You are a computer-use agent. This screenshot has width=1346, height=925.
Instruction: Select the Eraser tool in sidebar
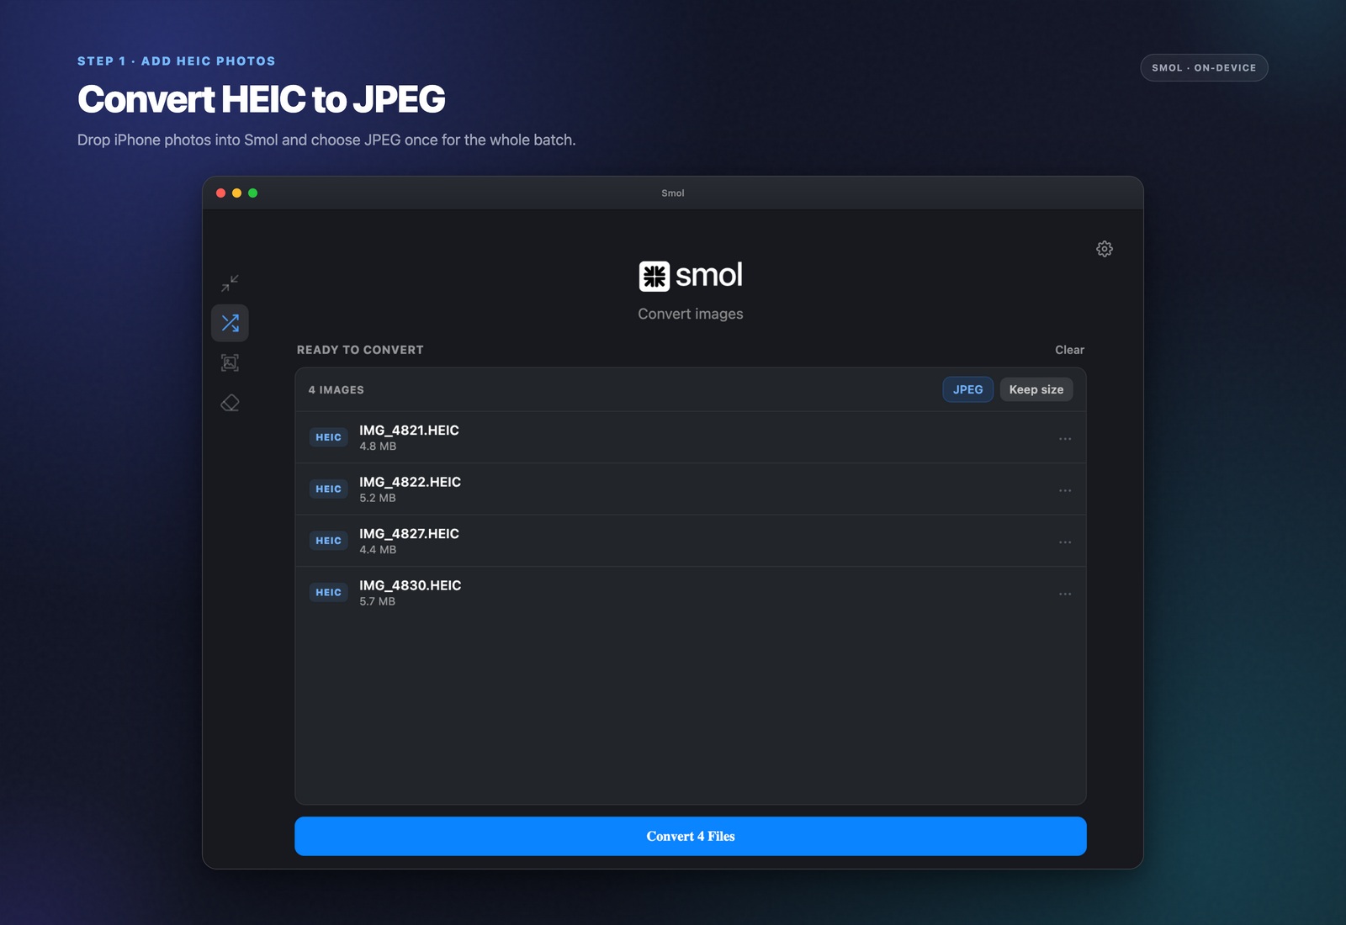click(230, 403)
